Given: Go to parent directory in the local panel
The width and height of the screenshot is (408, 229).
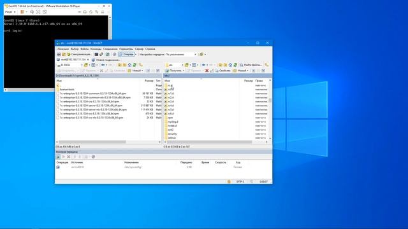Looking at the screenshot, I should [x=119, y=65].
